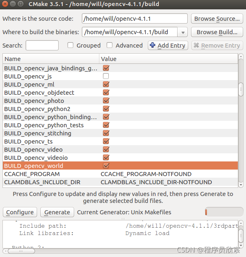246x257 pixels.
Task: Uncheck the BUILD_opencv_world checkbox
Action: tap(106, 166)
